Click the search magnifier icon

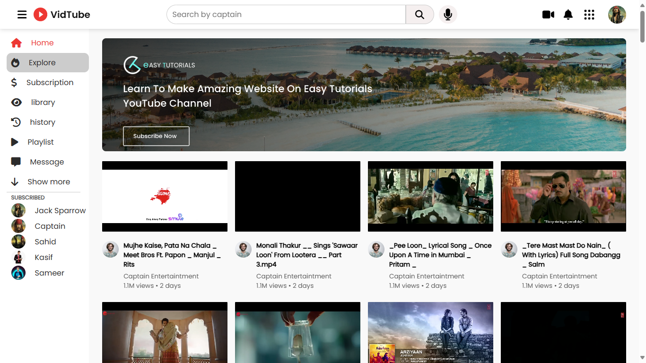419,14
